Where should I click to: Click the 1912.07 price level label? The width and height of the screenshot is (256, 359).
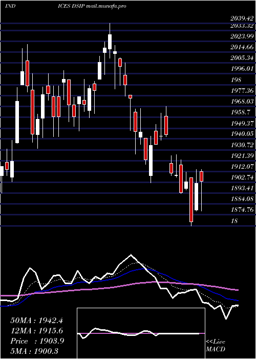(x=242, y=167)
